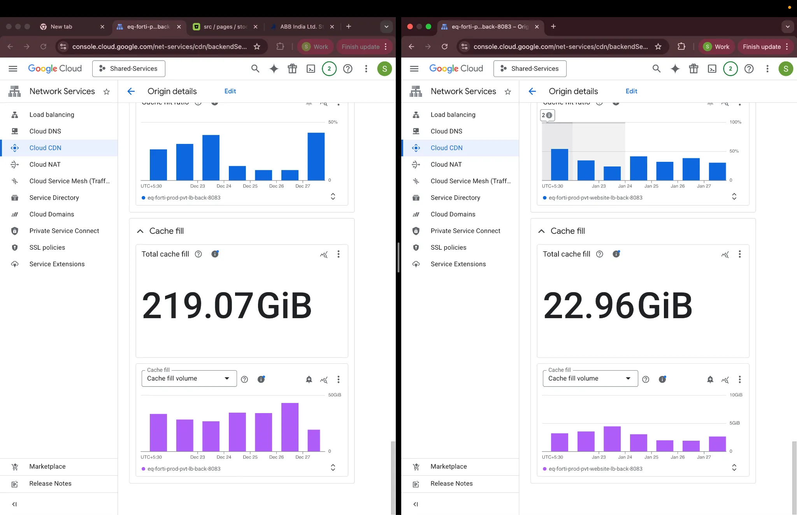The width and height of the screenshot is (797, 515).
Task: Click Dec 26 purple bar in left chart
Action: (290, 427)
